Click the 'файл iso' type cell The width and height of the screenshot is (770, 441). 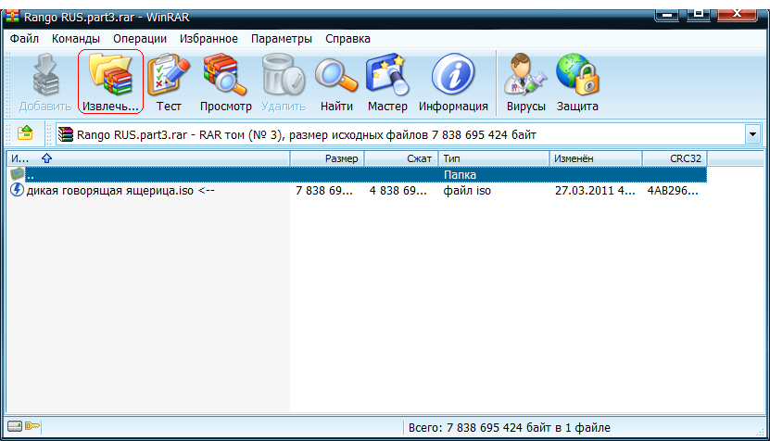[467, 191]
